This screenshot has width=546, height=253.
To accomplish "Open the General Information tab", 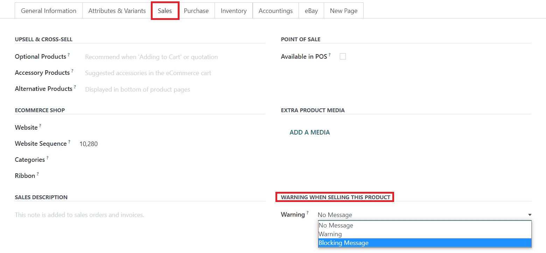I will click(49, 11).
